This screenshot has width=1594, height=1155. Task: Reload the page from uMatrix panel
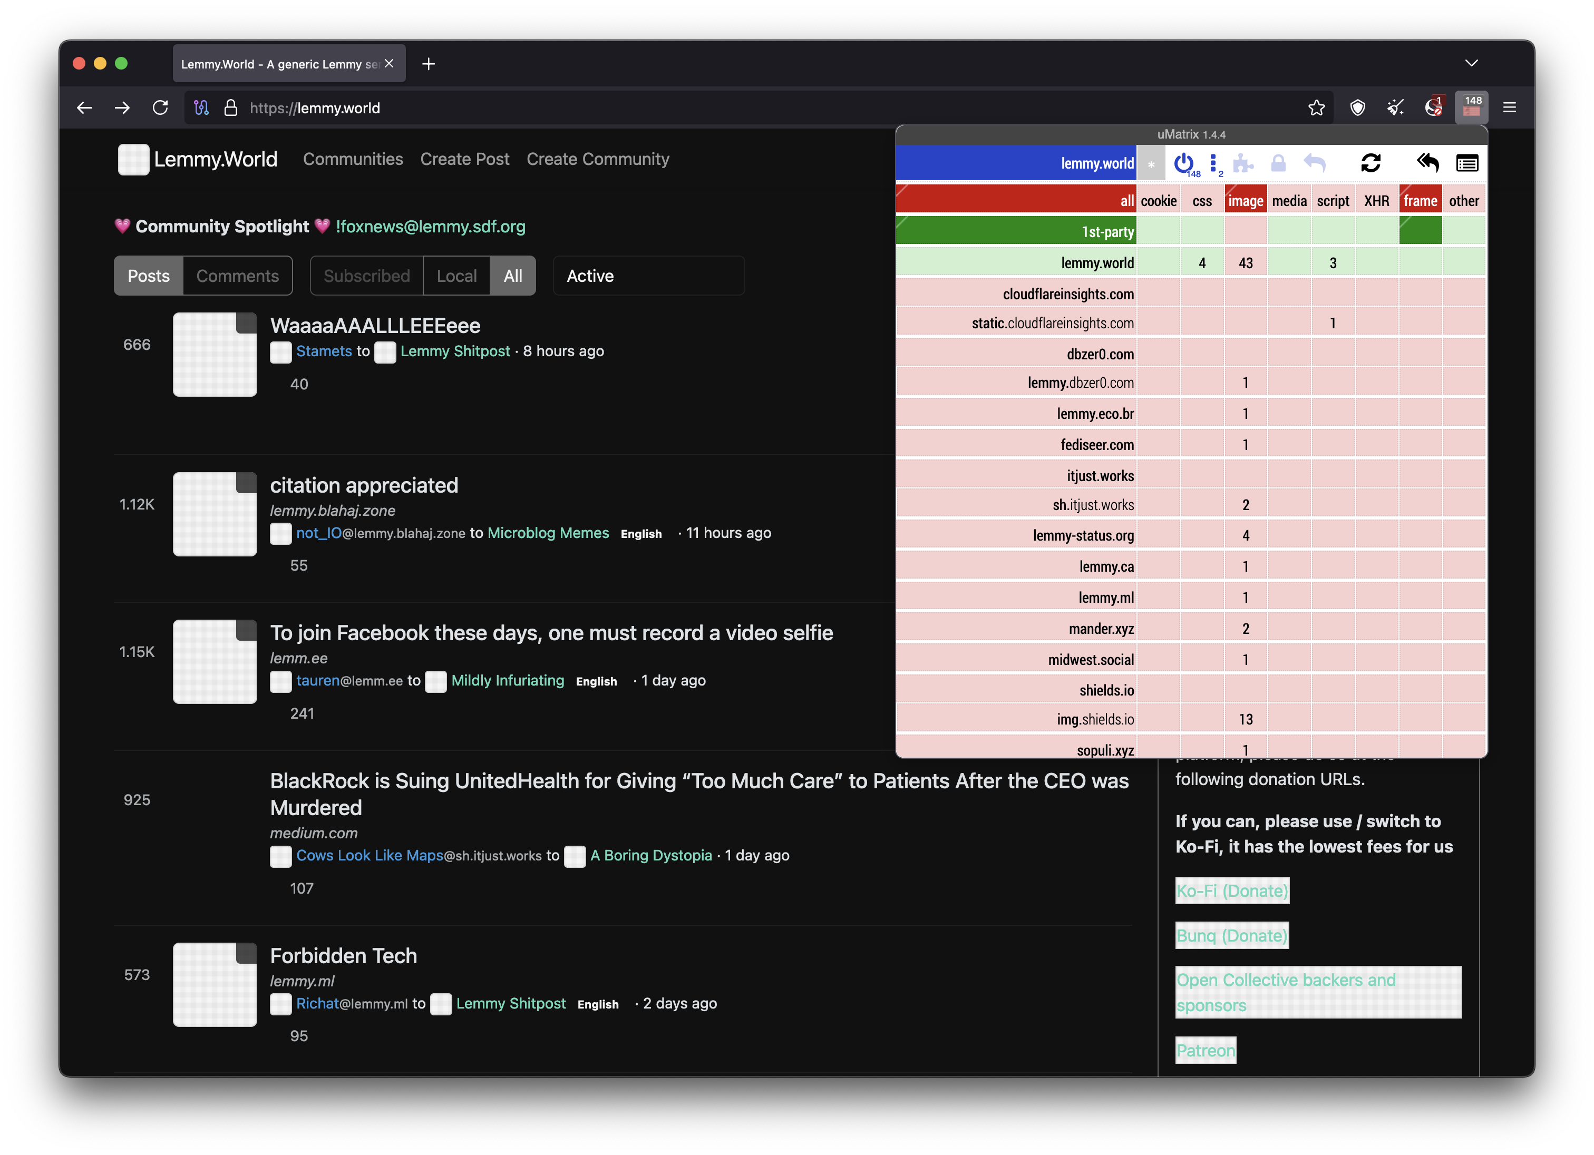coord(1371,164)
